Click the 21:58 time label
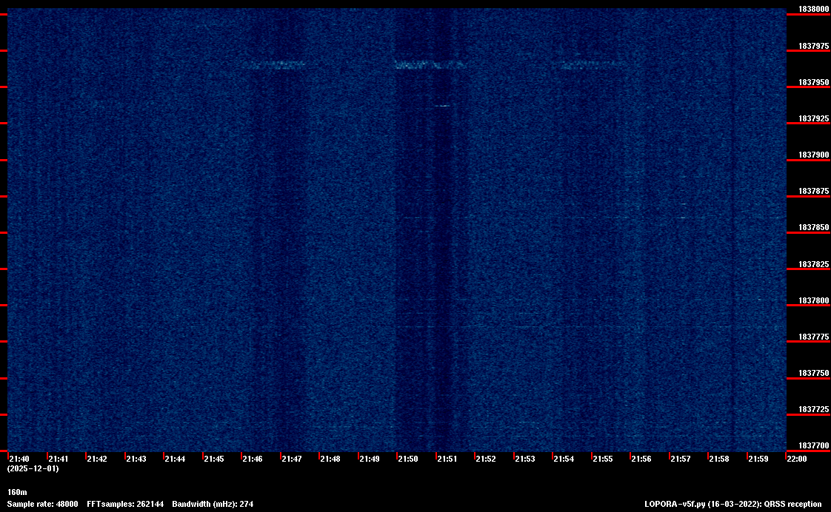 (x=720, y=459)
